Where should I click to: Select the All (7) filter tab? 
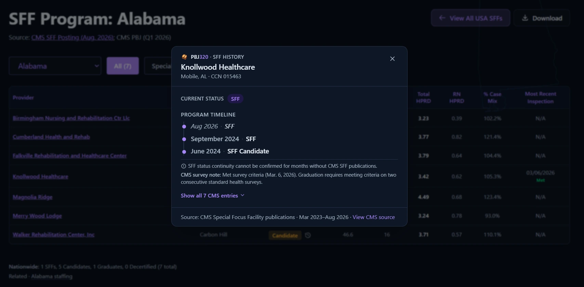(123, 66)
